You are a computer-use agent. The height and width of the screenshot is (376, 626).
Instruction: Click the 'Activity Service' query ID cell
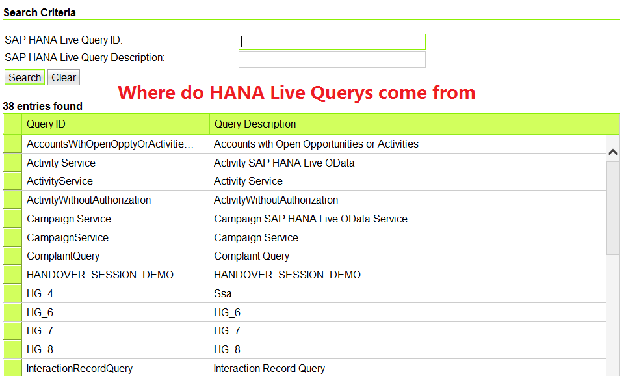(61, 163)
